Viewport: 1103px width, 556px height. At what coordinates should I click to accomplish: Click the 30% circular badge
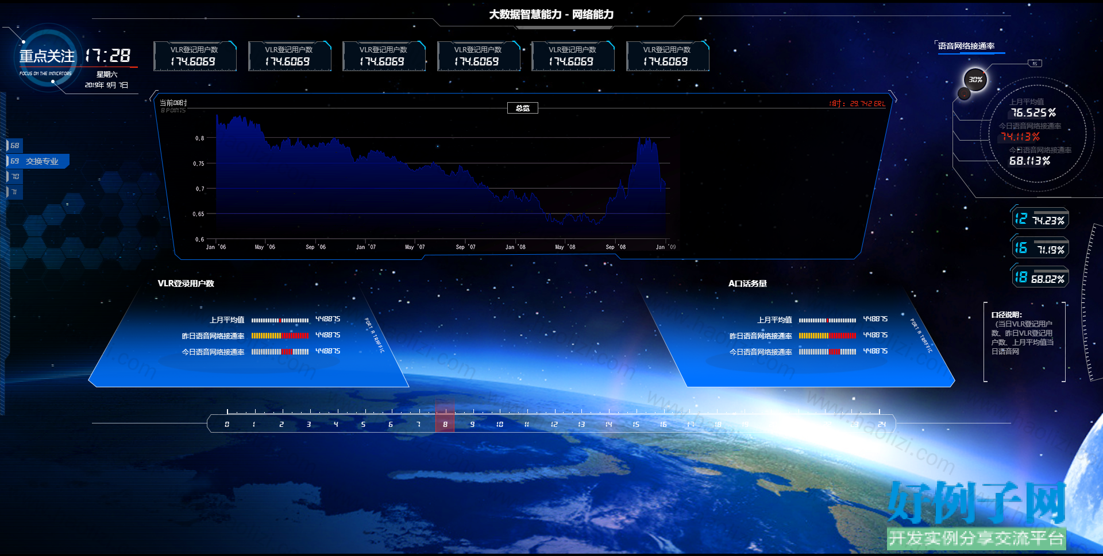(x=975, y=79)
